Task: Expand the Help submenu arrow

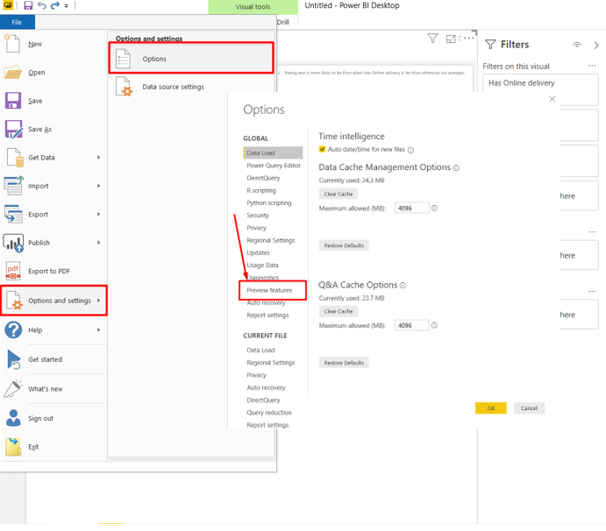Action: [x=98, y=330]
